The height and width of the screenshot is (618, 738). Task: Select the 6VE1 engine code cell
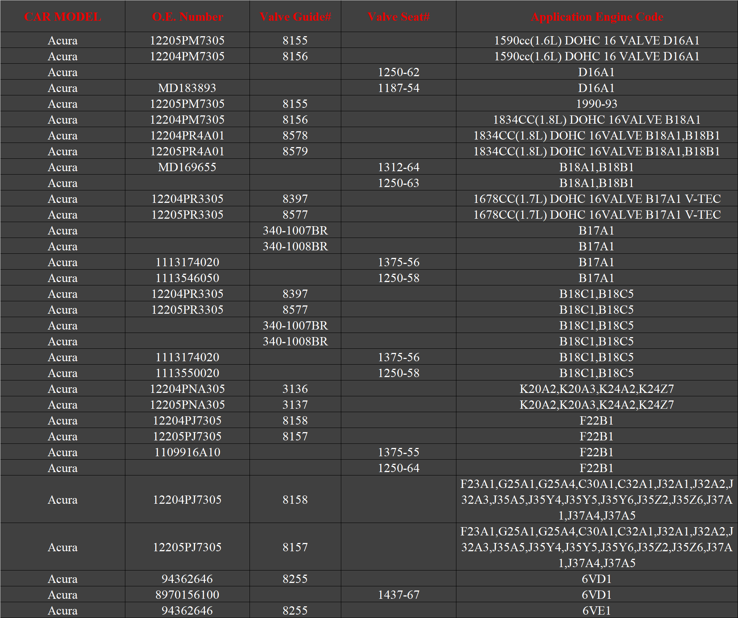(597, 610)
